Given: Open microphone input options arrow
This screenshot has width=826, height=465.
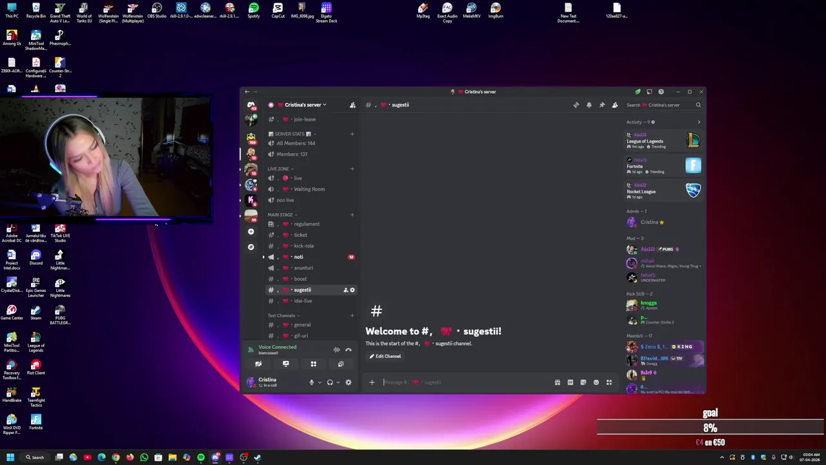Looking at the screenshot, I should tap(319, 382).
